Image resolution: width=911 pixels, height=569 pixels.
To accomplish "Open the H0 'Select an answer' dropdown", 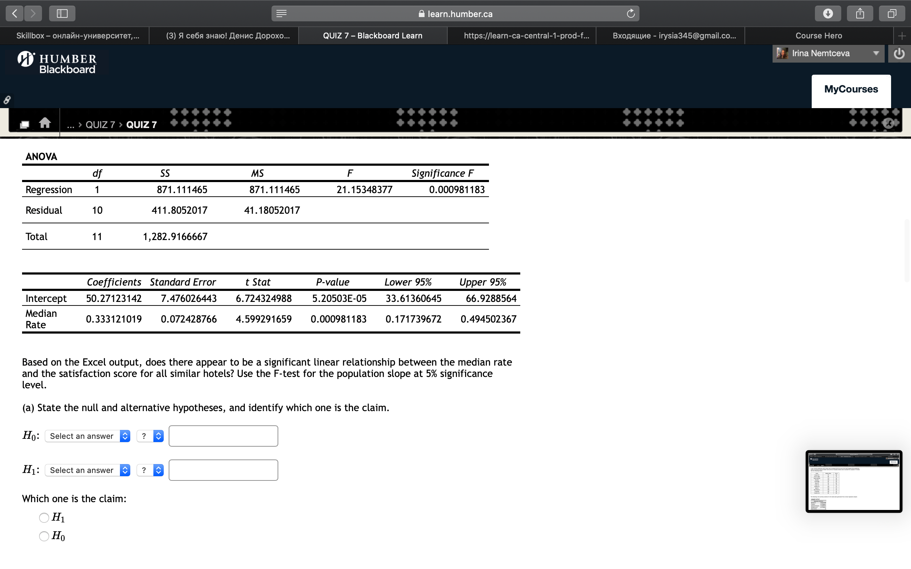I will pos(87,436).
